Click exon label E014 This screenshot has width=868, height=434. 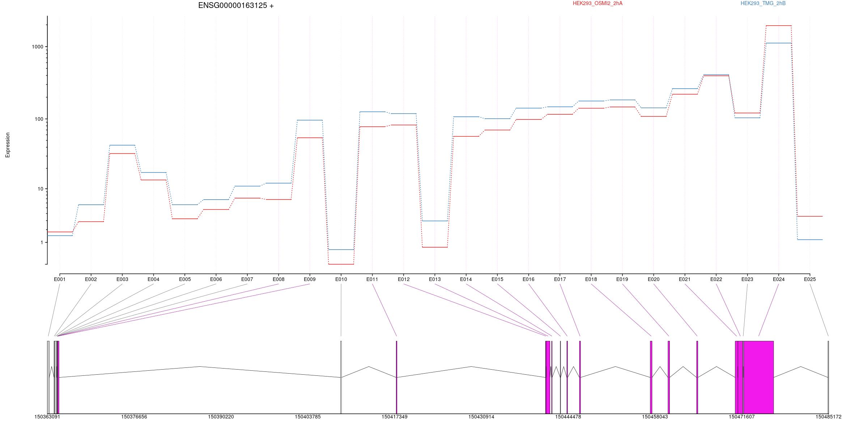(x=466, y=279)
